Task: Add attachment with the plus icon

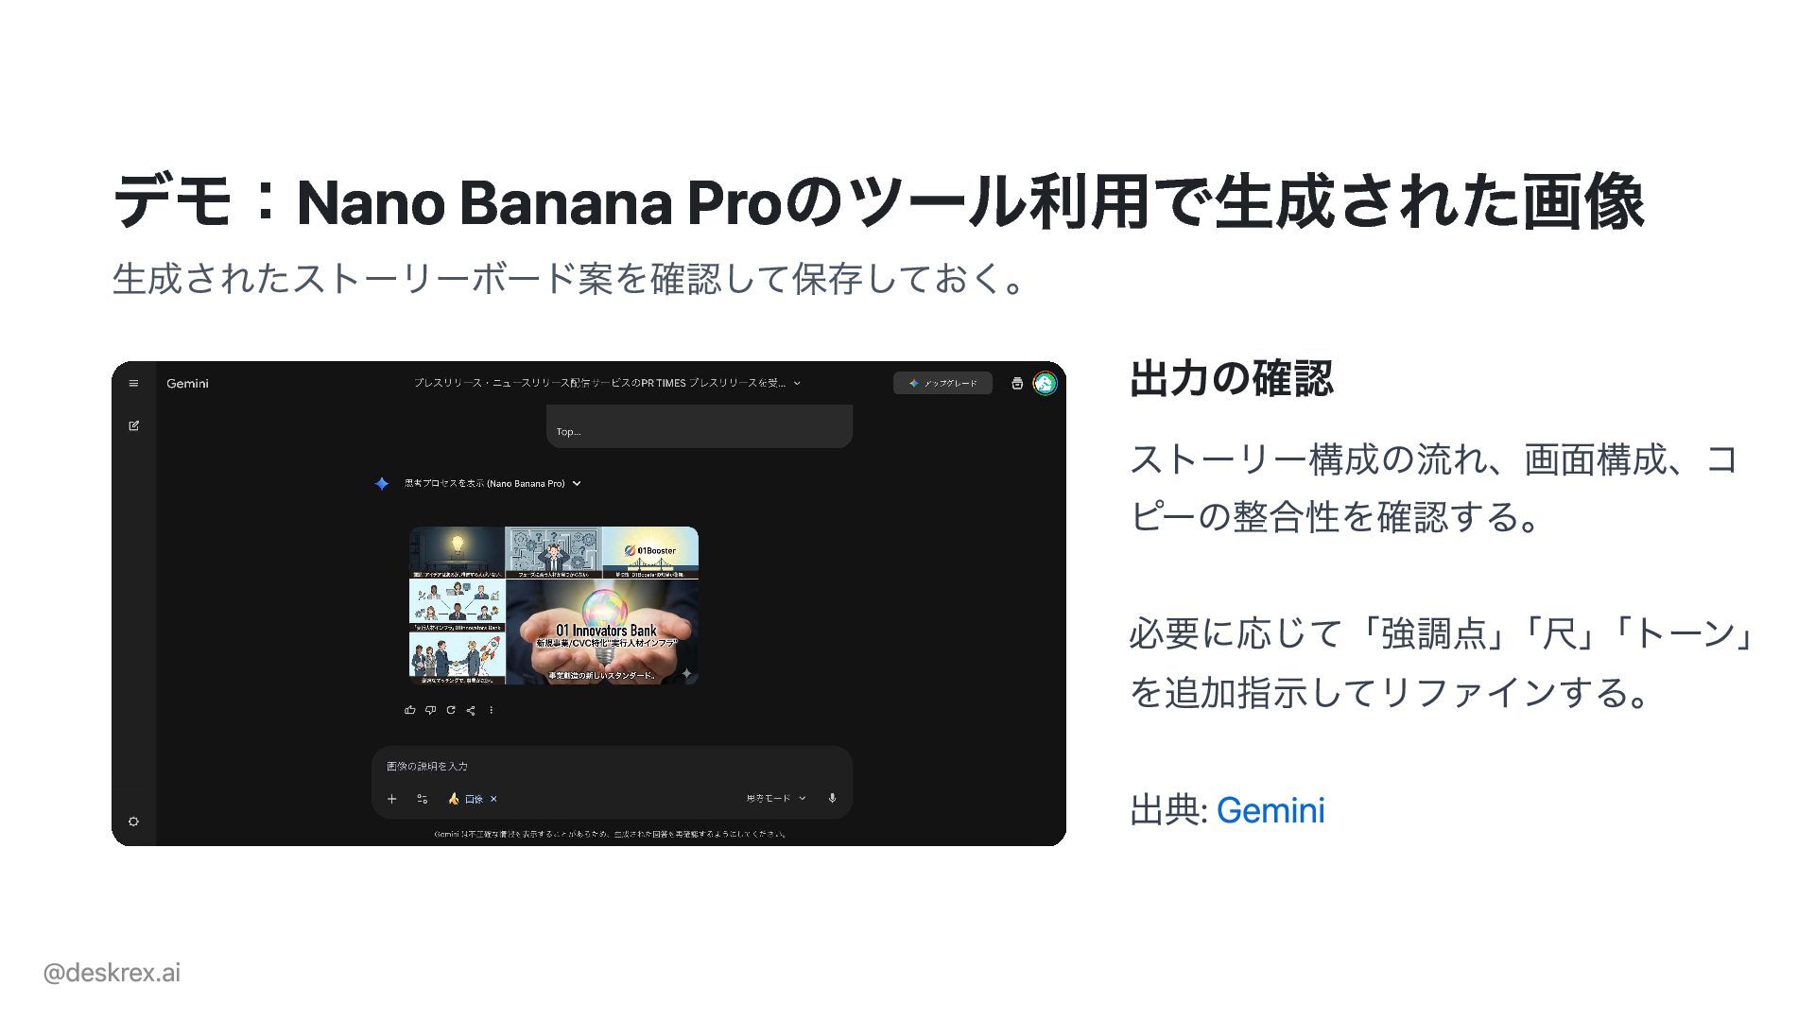Action: tap(391, 799)
